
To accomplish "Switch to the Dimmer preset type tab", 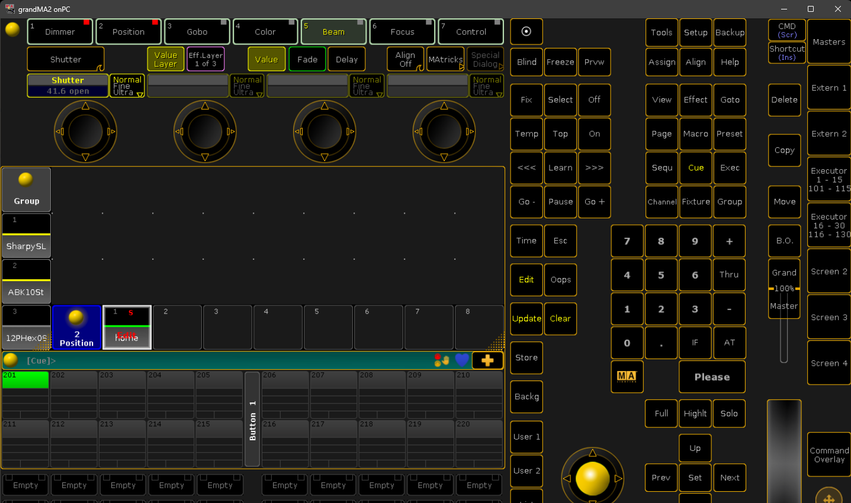I will pyautogui.click(x=60, y=31).
